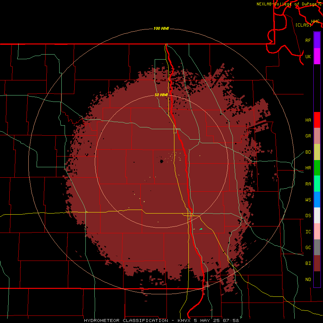The image size is (323, 323).
Task: Click the UK magenta legend swatch
Action: pos(317,56)
